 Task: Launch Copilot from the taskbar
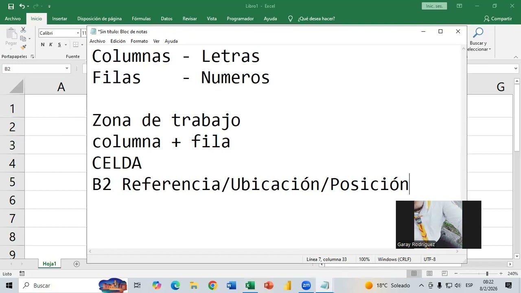157,285
